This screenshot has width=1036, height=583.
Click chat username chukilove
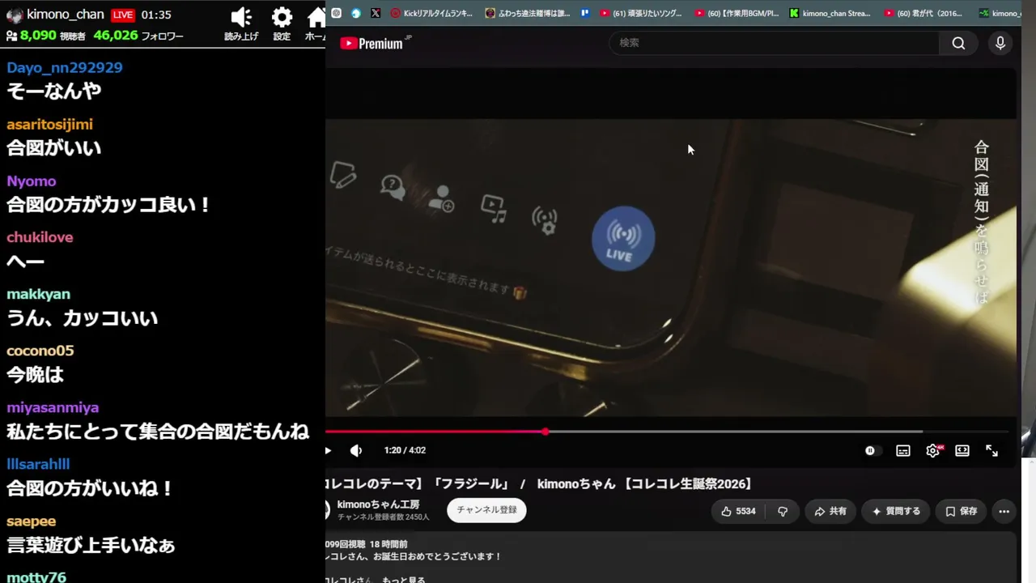tap(40, 237)
